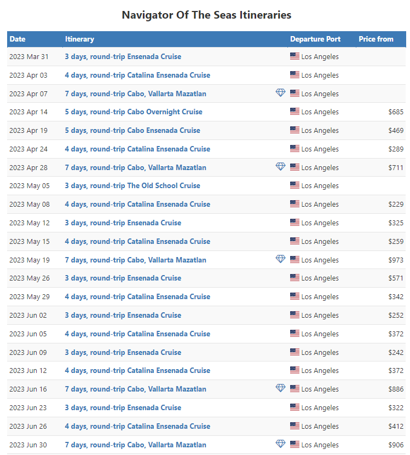
Task: Open Mar 31 3 days Ensenada Cruise link
Action: point(123,56)
